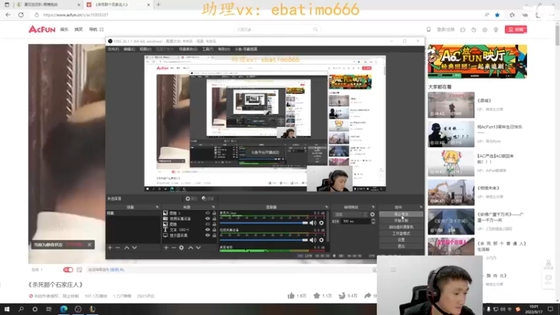This screenshot has width=560, height=315.
Task: Open the 淡出 scene transition dropdown
Action: pyautogui.click(x=351, y=215)
